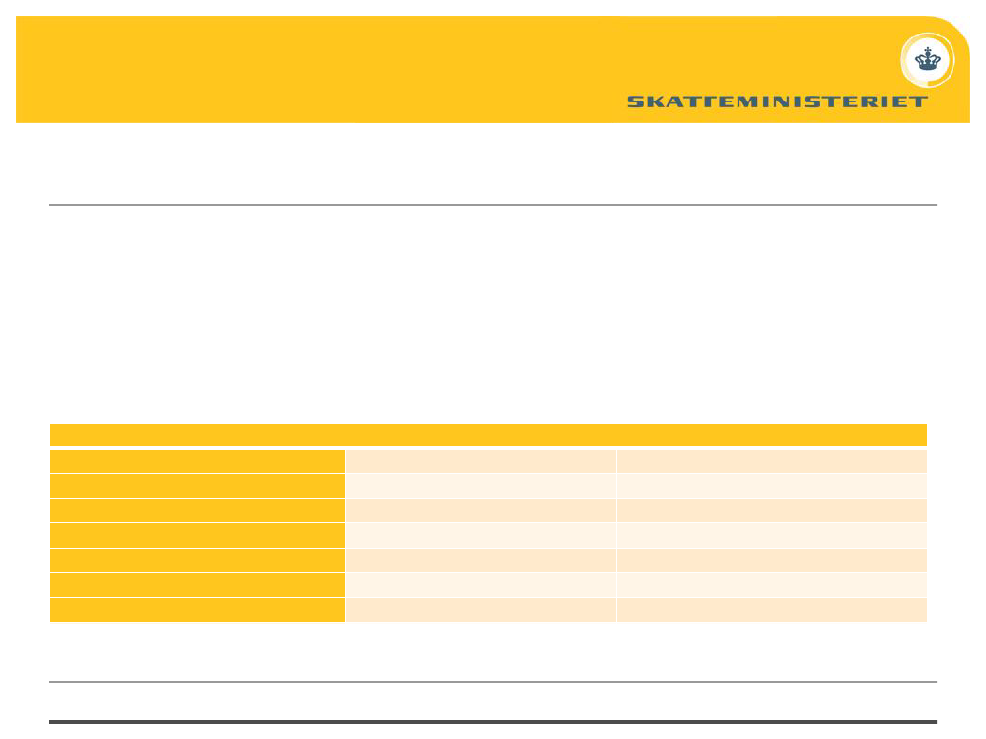Click the thick dark footer line
Viewport: 986px width, 739px height.
(x=493, y=722)
